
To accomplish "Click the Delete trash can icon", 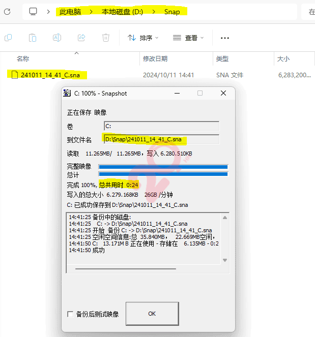I will click(106, 38).
